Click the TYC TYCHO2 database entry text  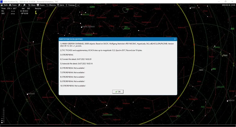101,50
